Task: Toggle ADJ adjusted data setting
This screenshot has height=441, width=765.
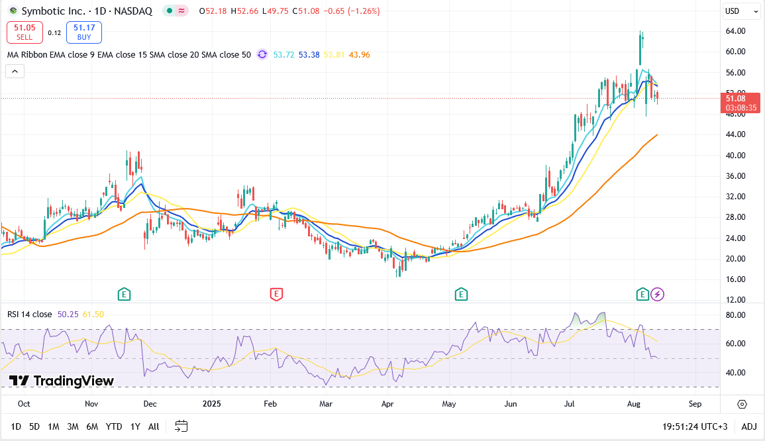Action: point(748,426)
